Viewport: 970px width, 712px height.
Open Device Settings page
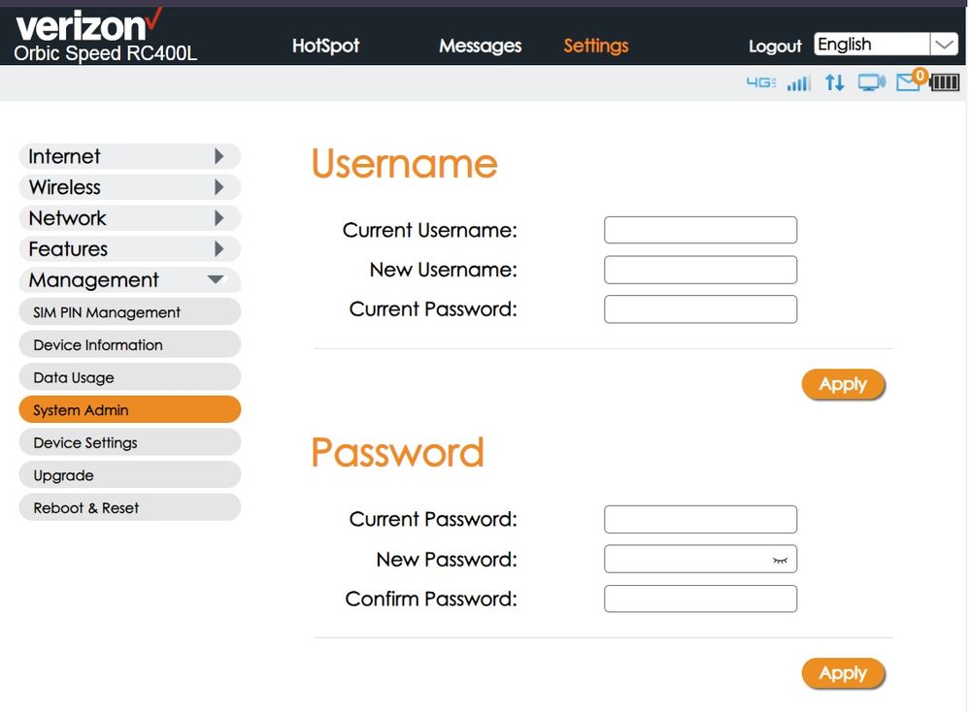[x=129, y=442]
